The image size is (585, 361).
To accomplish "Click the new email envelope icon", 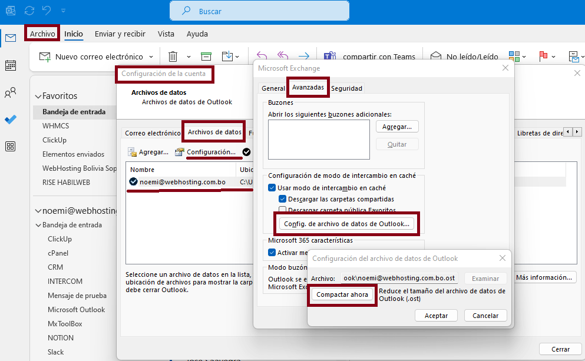I will tap(45, 57).
